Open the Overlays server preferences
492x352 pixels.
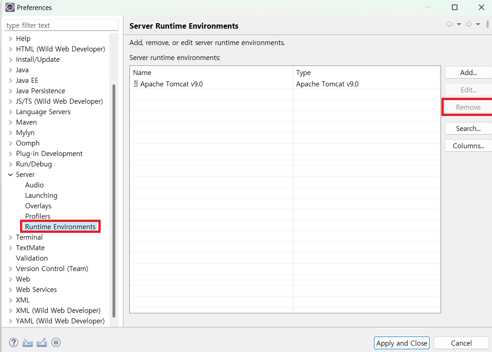click(x=38, y=206)
